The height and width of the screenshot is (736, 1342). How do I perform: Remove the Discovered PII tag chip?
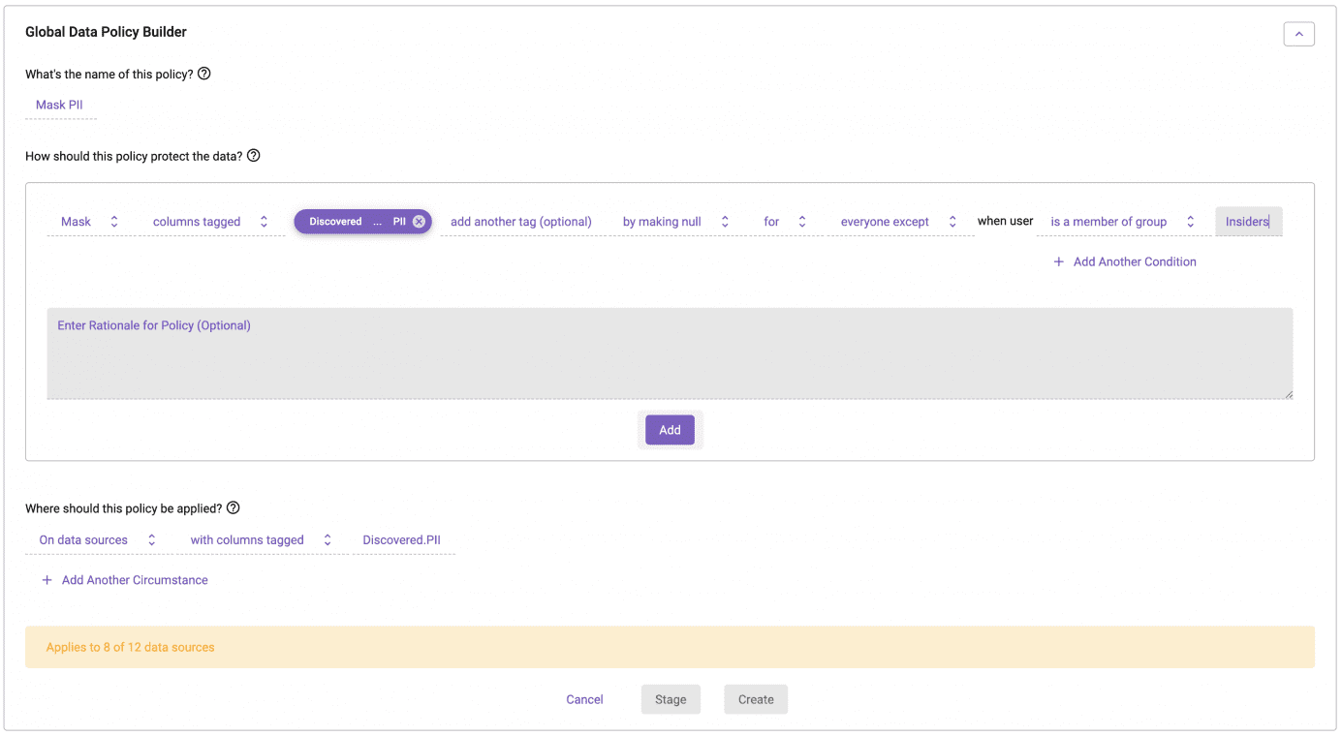click(x=419, y=222)
